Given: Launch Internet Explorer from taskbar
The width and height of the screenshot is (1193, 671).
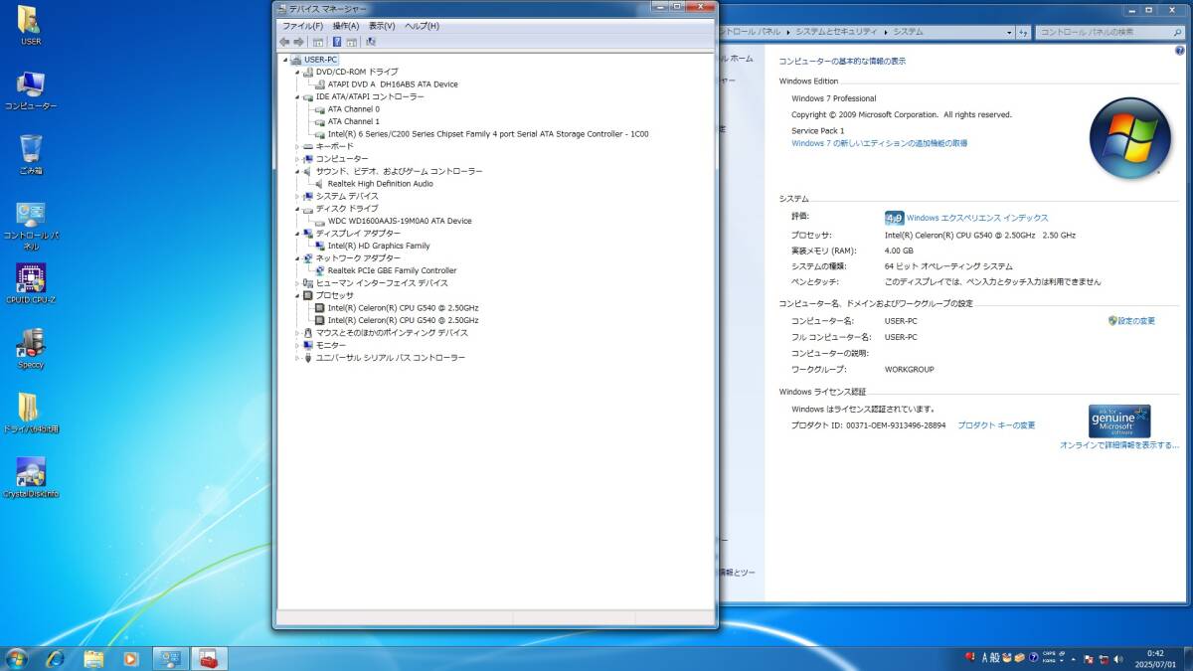Looking at the screenshot, I should 56,658.
